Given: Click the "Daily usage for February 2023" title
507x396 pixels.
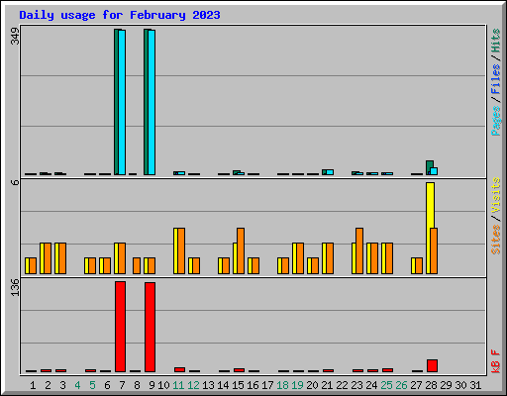Looking at the screenshot, I should [x=120, y=15].
